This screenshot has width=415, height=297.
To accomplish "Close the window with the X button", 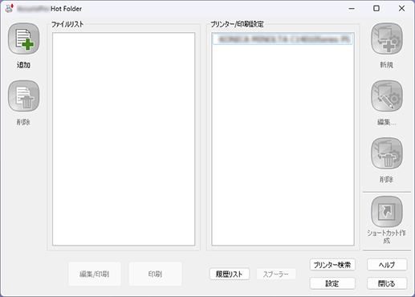I will click(x=401, y=9).
